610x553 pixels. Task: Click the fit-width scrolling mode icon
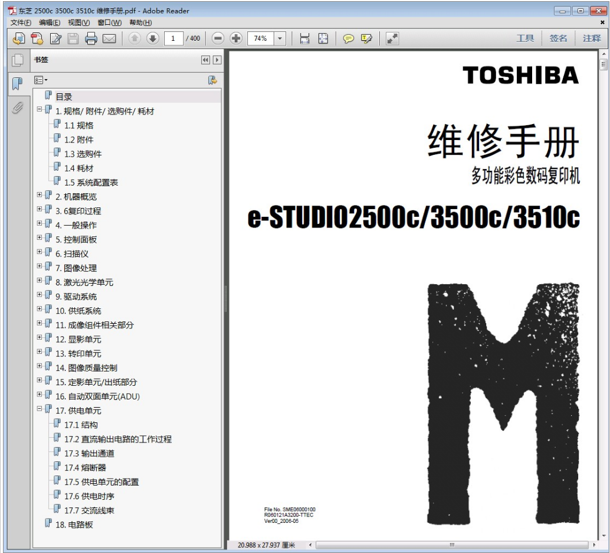(304, 38)
